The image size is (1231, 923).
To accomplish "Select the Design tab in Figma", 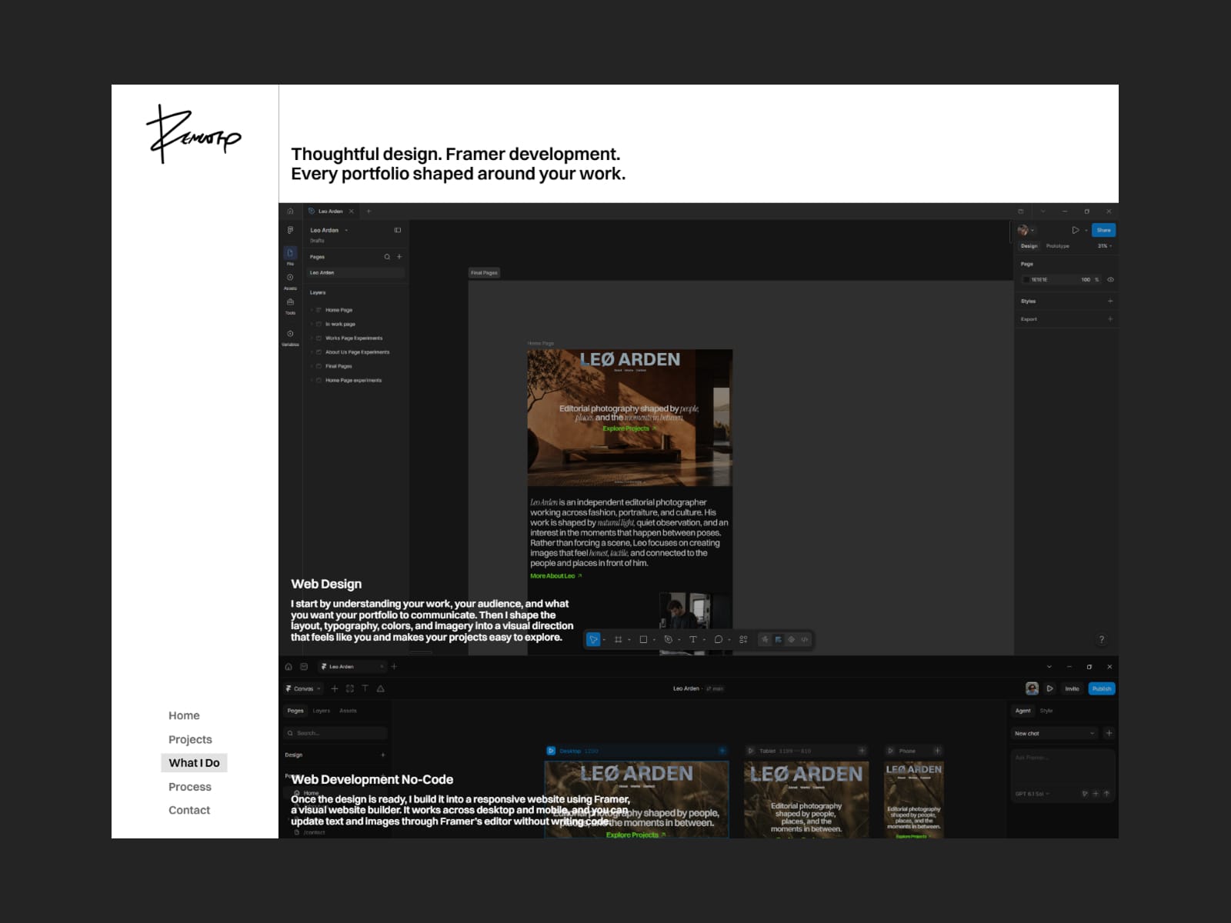I will (1029, 246).
